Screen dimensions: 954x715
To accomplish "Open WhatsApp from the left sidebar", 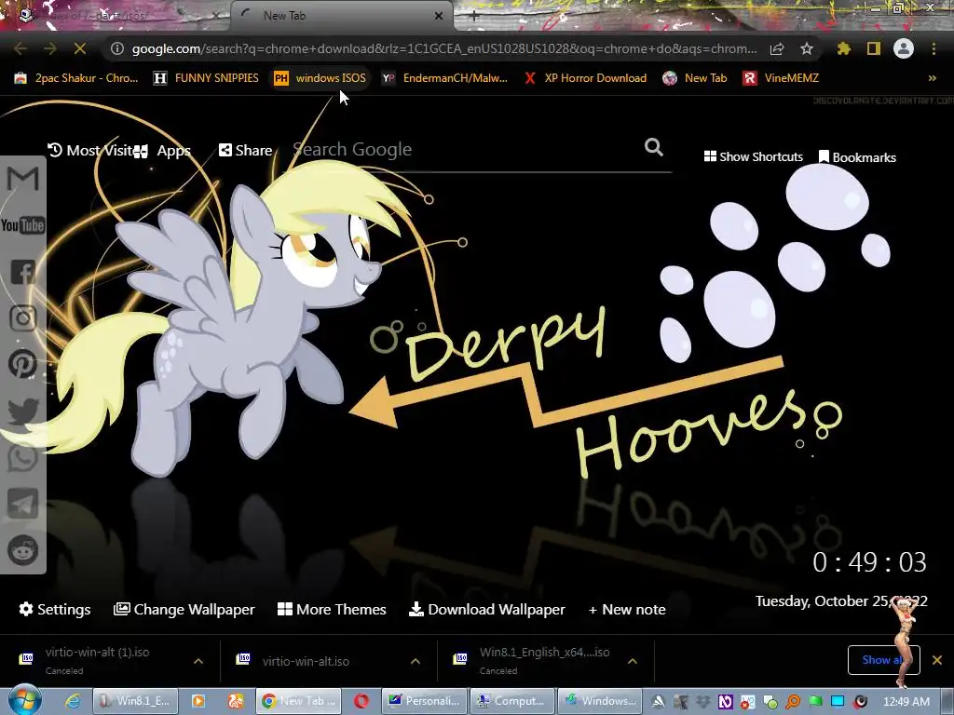I will pos(23,457).
